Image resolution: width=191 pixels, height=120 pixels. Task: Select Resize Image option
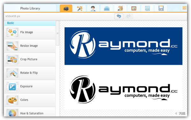coord(30,46)
